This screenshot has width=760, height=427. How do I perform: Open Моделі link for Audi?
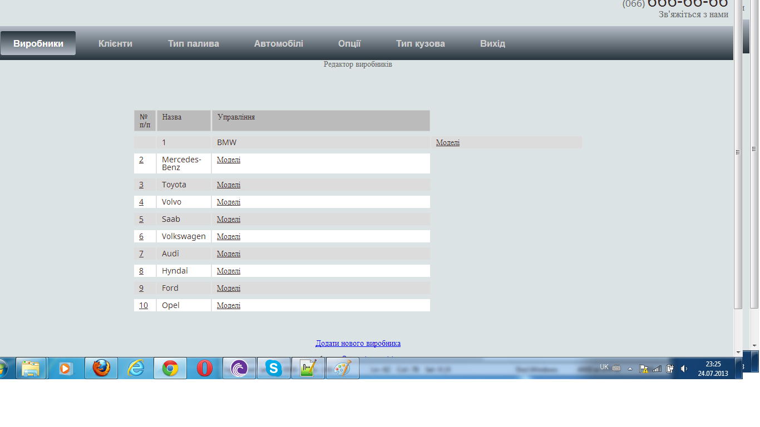[x=229, y=254]
